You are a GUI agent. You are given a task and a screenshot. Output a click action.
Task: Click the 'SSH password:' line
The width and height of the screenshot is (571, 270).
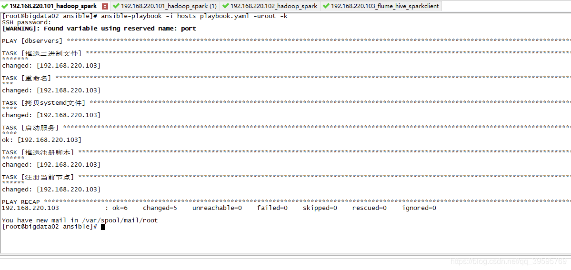tap(27, 22)
